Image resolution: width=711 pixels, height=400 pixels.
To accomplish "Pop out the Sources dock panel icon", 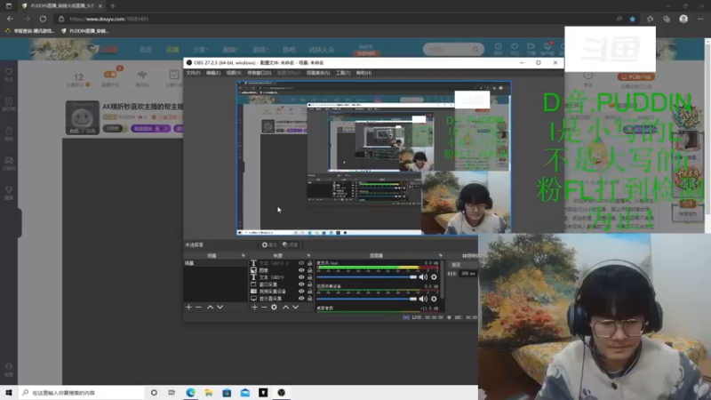I will (x=308, y=256).
